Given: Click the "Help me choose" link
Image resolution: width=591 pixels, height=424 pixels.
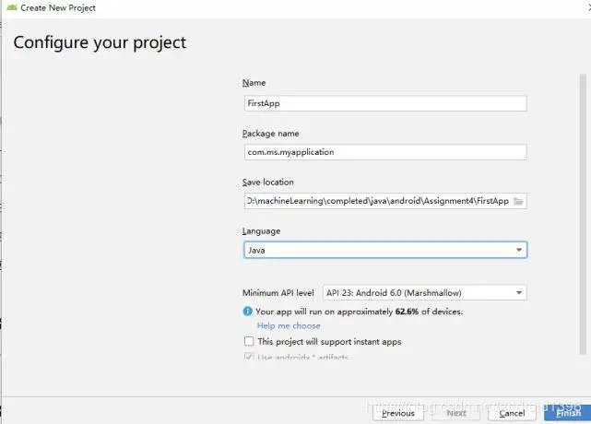Looking at the screenshot, I should click(289, 326).
